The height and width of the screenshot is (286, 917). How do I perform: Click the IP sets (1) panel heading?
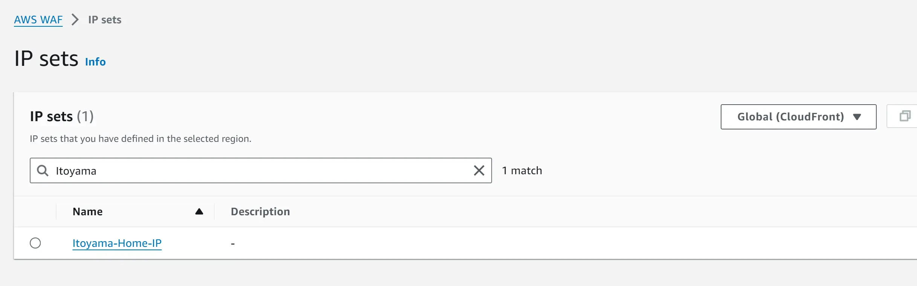(x=62, y=116)
